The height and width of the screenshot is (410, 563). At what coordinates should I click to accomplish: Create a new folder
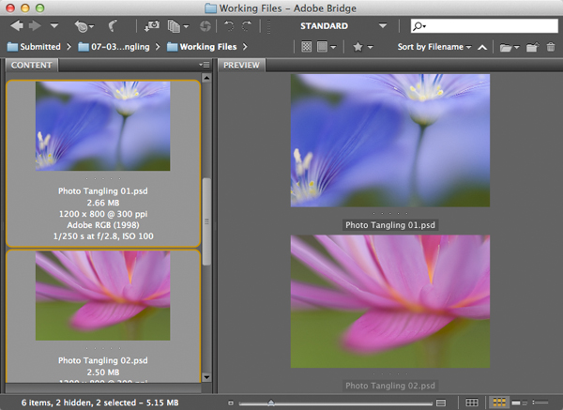tap(532, 47)
